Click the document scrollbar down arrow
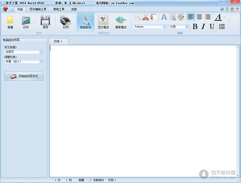241x183 pixels. [x=237, y=175]
